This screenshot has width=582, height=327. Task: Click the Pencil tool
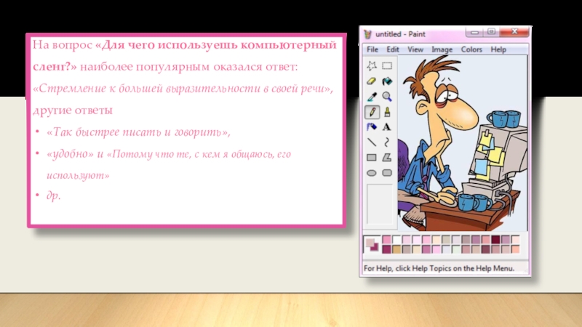(372, 112)
